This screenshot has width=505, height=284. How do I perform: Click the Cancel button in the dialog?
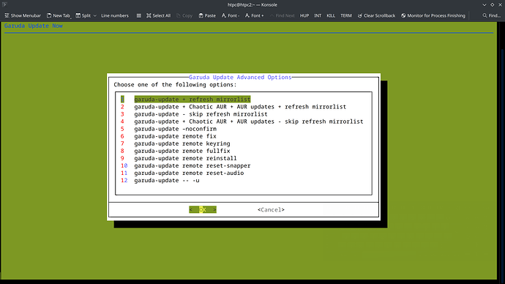pyautogui.click(x=271, y=209)
